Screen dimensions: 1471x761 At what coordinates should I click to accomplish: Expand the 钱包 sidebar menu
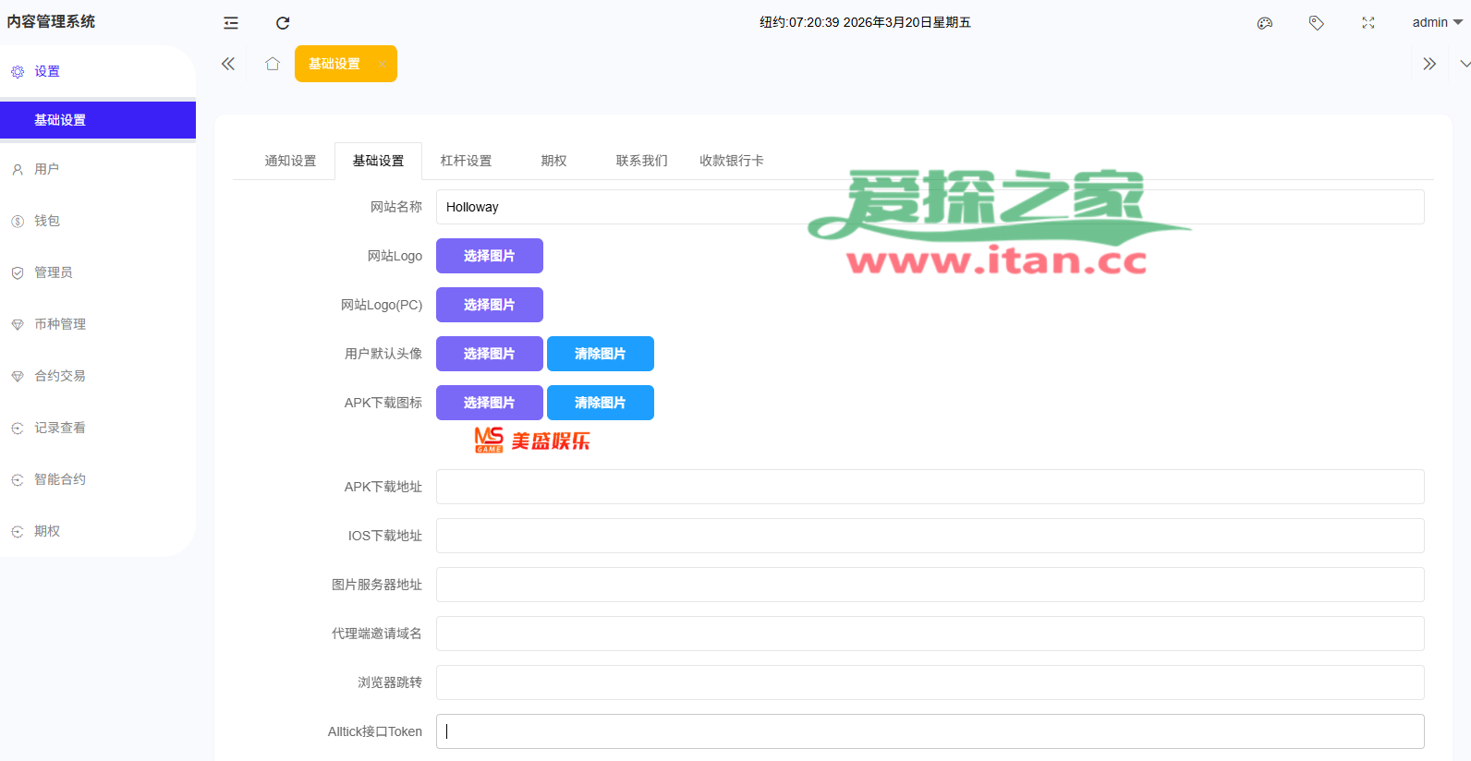47,221
